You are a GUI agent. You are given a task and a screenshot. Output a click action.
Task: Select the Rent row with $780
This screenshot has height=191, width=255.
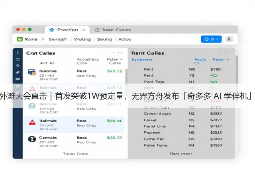pos(182,69)
